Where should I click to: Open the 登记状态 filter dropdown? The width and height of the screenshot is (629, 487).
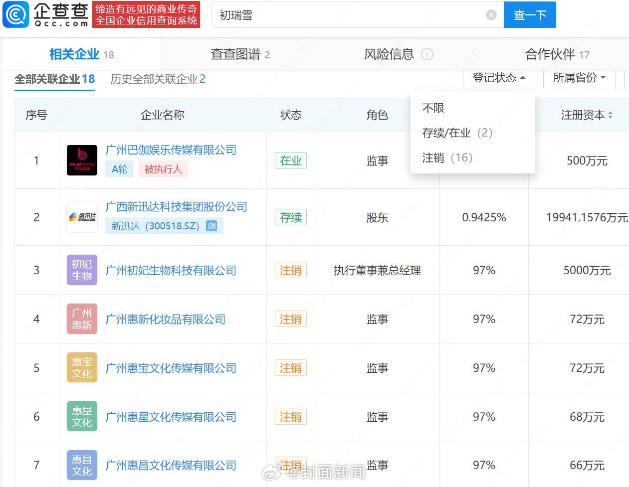click(x=498, y=78)
